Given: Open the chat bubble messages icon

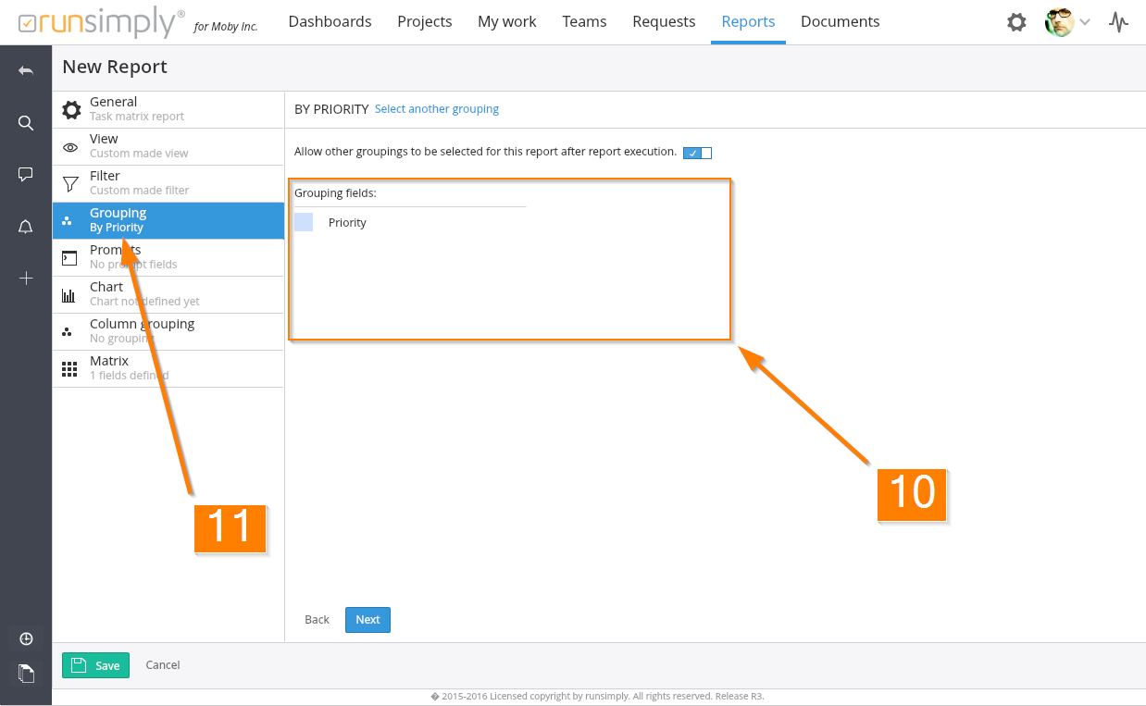Looking at the screenshot, I should click(x=26, y=174).
